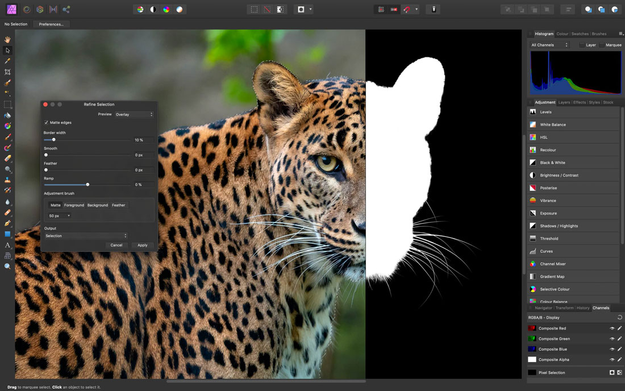Select the Zoom tool at toolbar bottom
This screenshot has width=625, height=391.
pos(7,266)
